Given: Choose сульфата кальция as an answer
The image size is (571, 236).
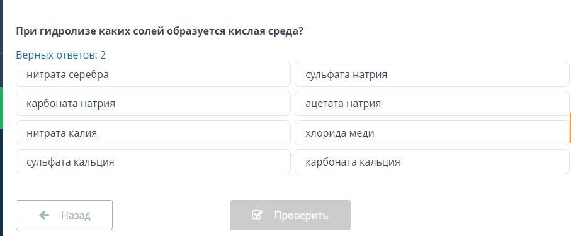Looking at the screenshot, I should pos(154,162).
